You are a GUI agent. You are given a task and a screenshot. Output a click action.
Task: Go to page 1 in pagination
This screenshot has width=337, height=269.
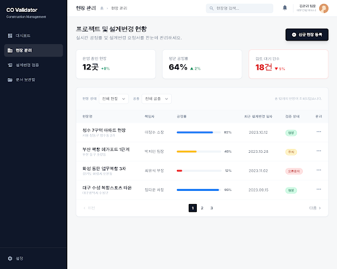[x=193, y=208]
